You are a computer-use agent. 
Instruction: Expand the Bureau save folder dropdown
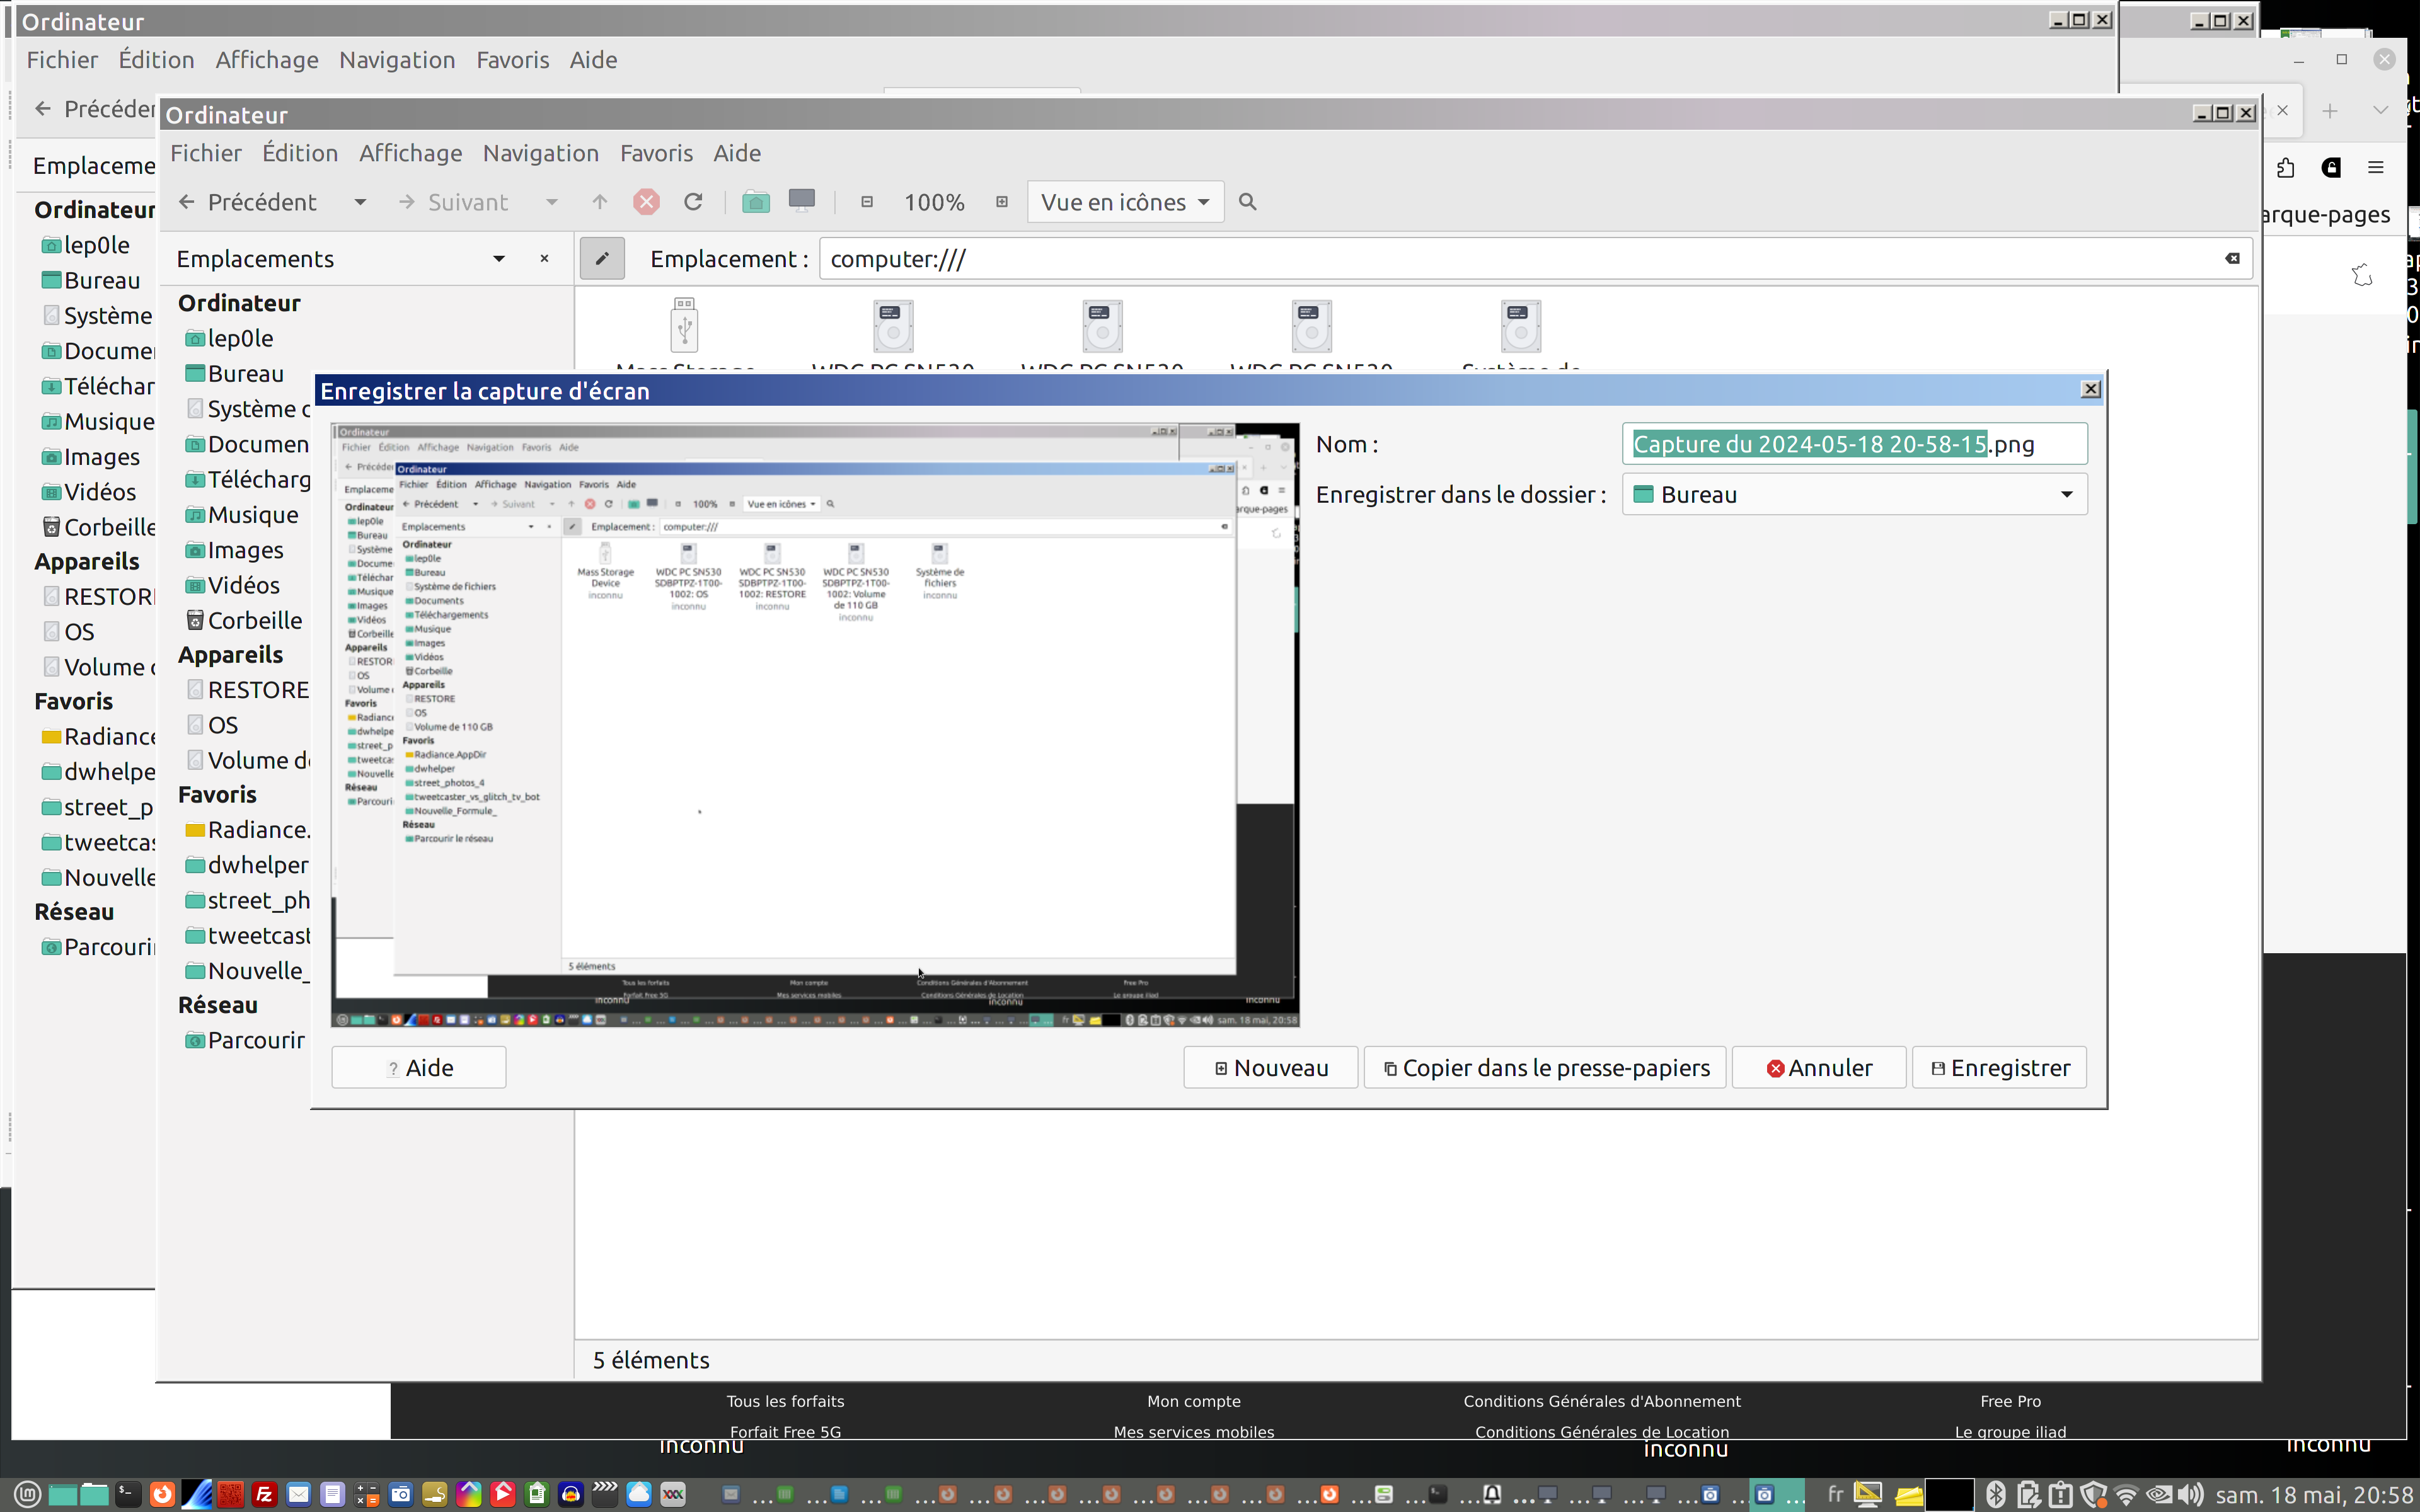click(2066, 495)
